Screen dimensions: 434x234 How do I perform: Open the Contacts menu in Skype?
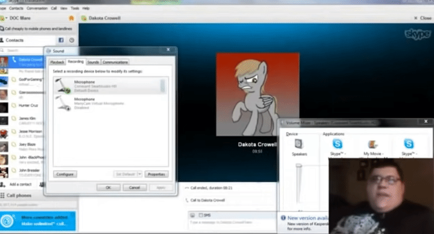[x=16, y=8]
